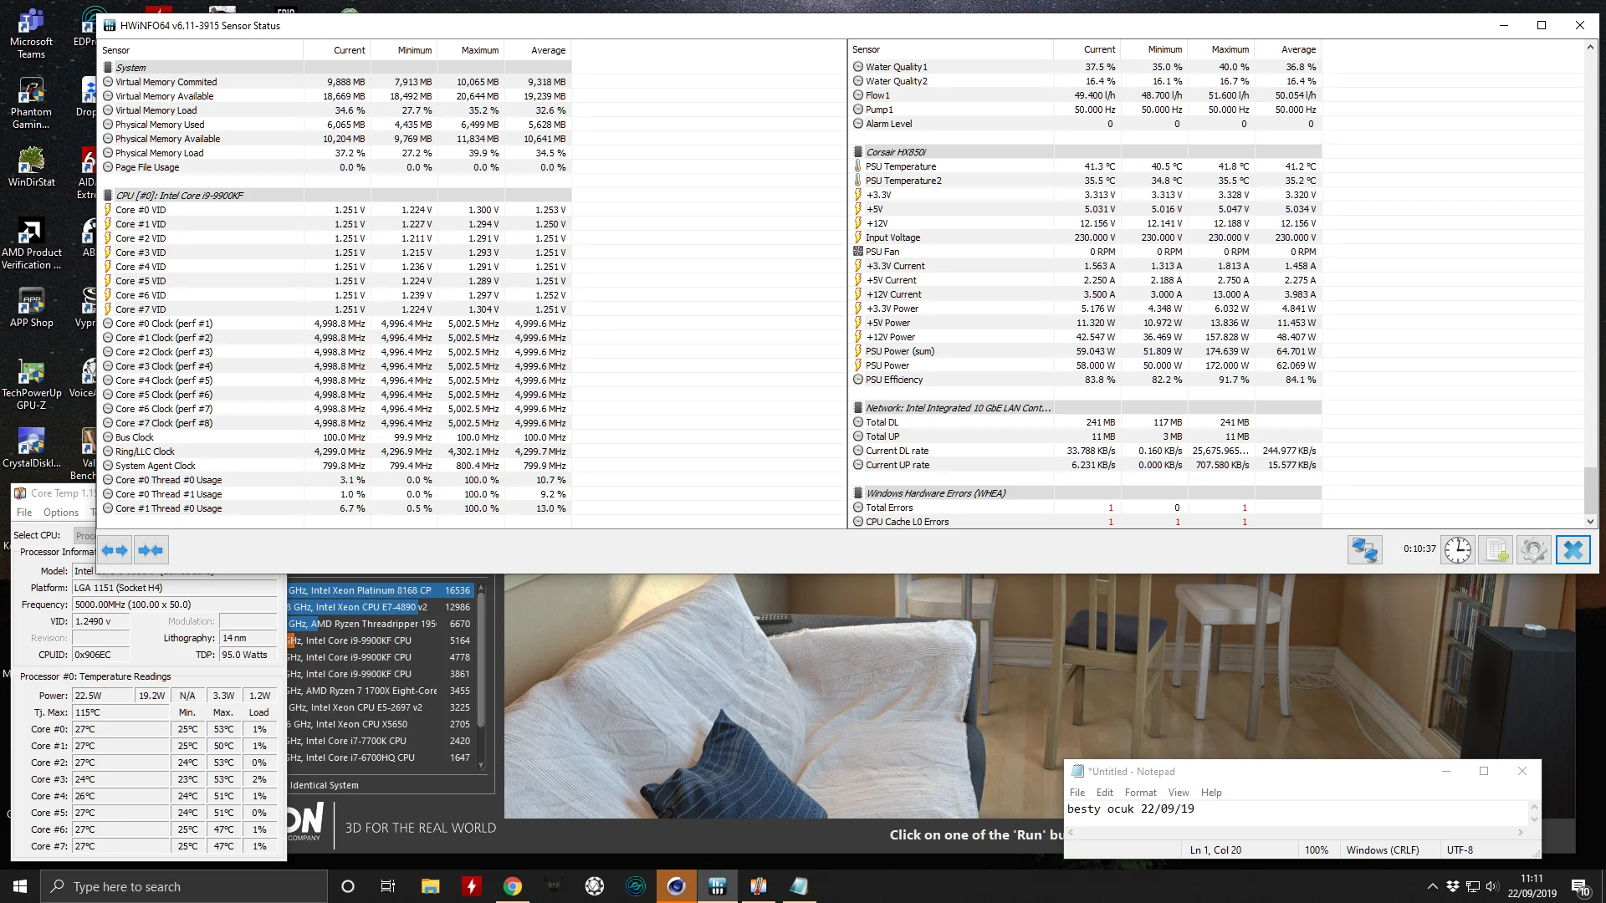Viewport: 1606px width, 903px height.
Task: Open Notepad File menu
Action: [1077, 793]
